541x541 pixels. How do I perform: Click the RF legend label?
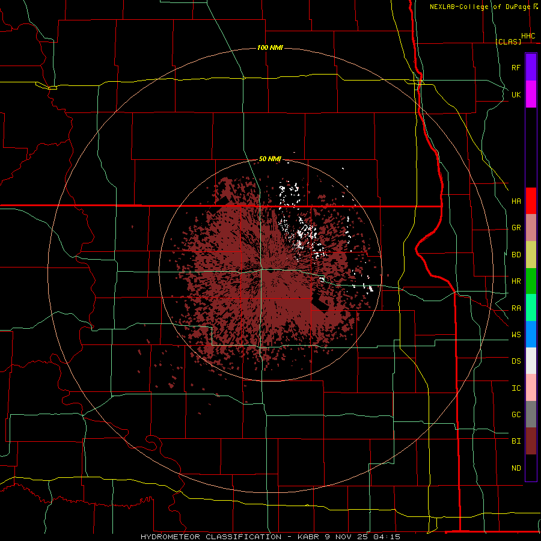(516, 67)
